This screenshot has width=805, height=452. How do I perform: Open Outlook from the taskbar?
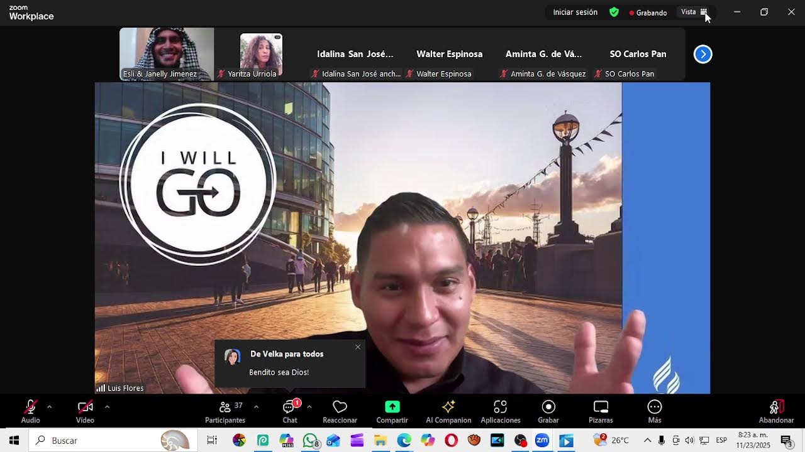point(333,441)
